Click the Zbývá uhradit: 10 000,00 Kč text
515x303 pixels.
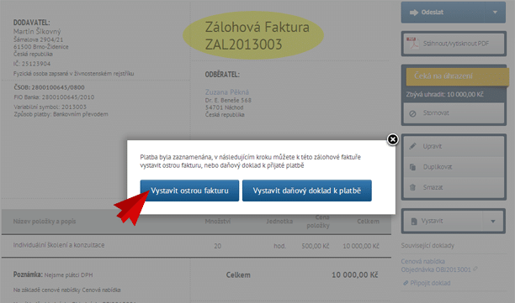click(x=444, y=94)
